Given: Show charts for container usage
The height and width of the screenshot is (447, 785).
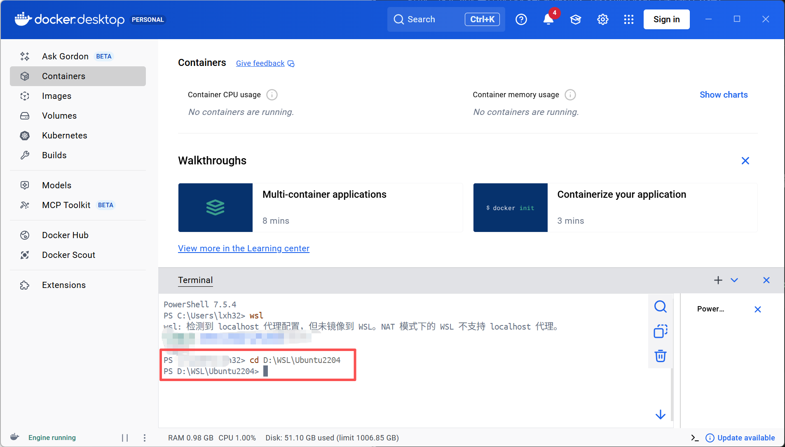Looking at the screenshot, I should coord(723,94).
